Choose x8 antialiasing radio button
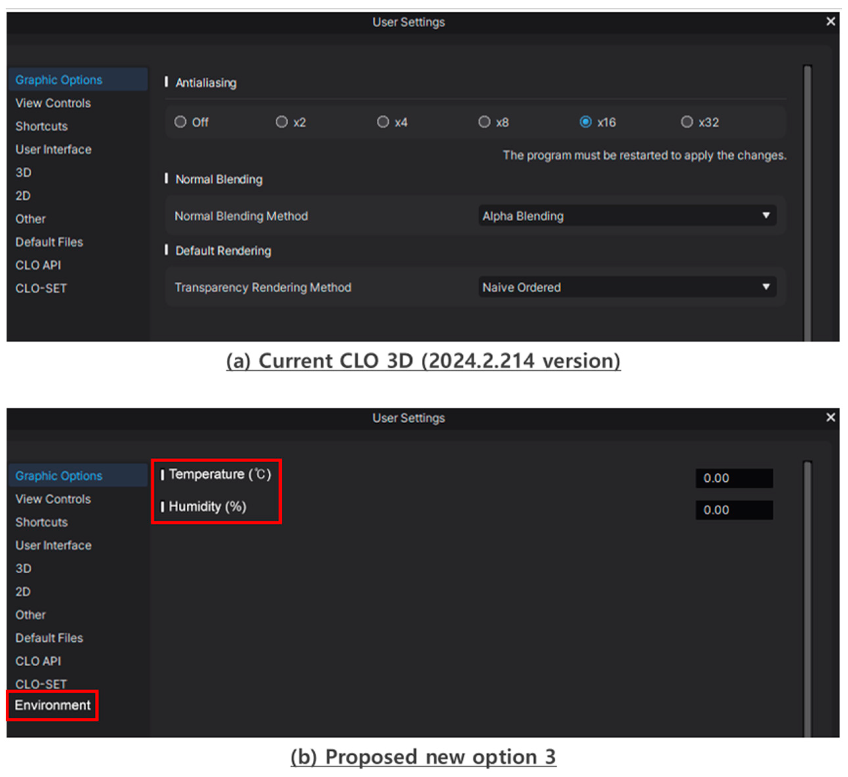 click(x=484, y=122)
